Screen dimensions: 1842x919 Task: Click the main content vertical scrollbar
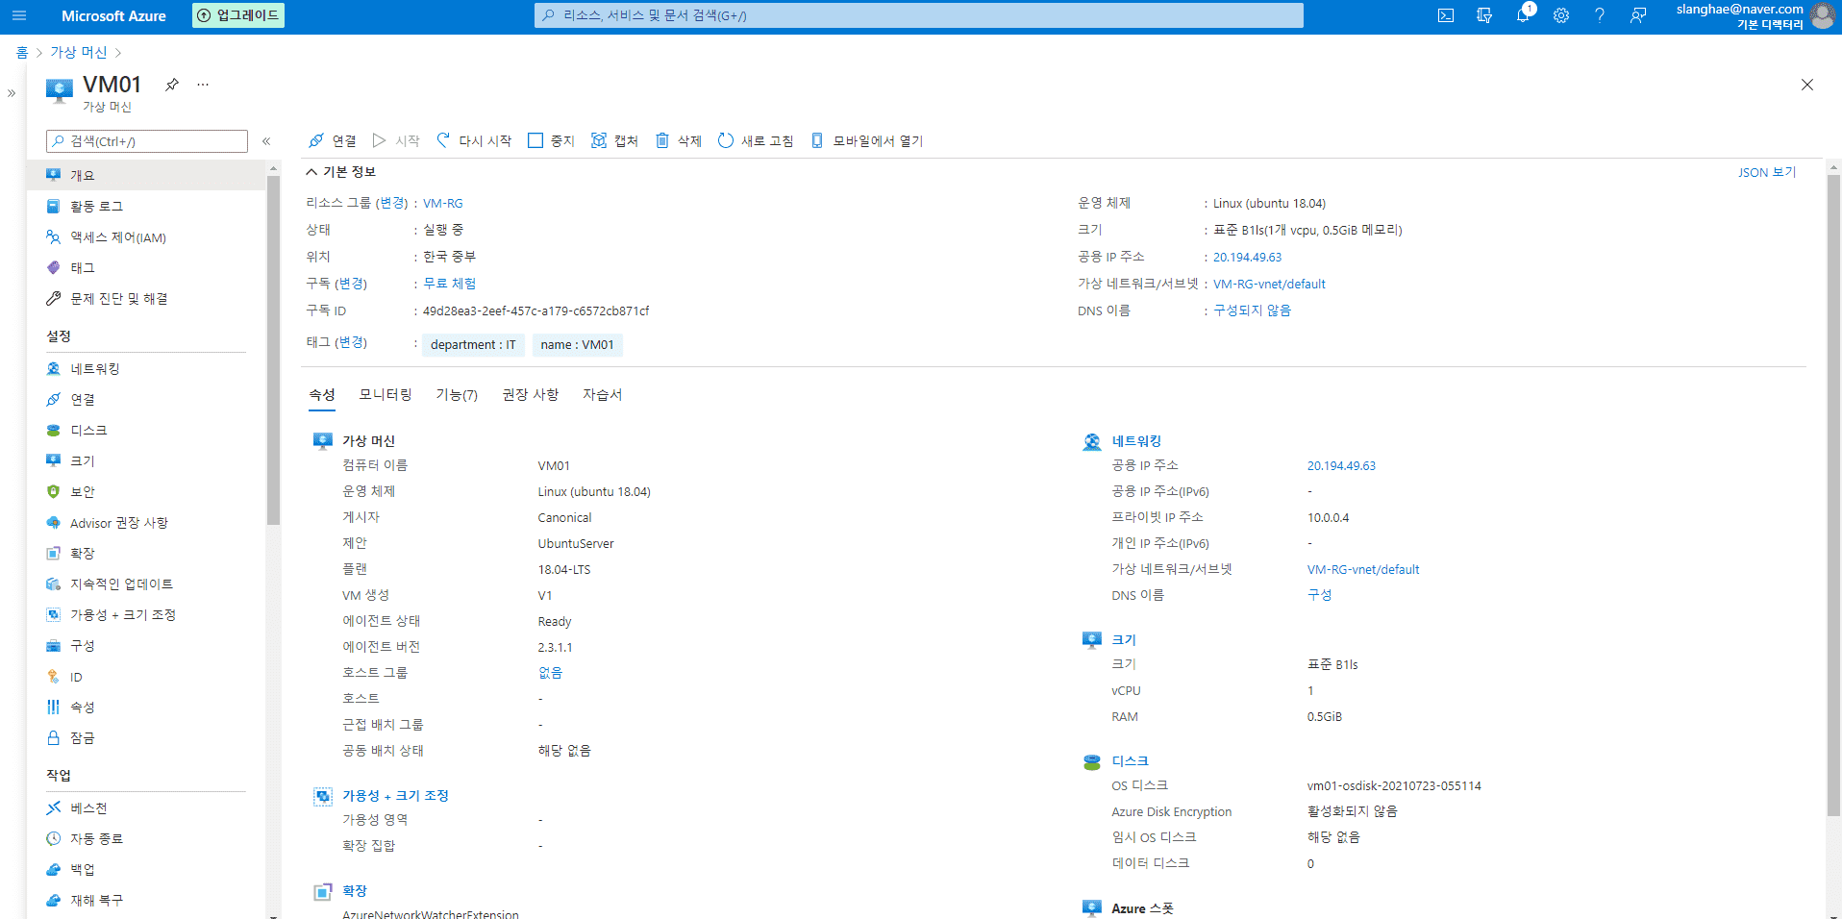1833,495
